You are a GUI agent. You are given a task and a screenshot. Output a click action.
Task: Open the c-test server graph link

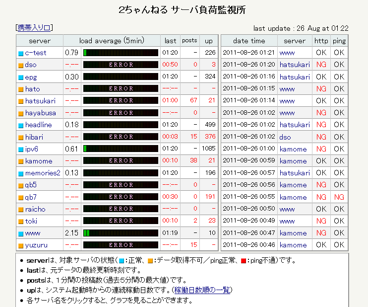(36, 53)
